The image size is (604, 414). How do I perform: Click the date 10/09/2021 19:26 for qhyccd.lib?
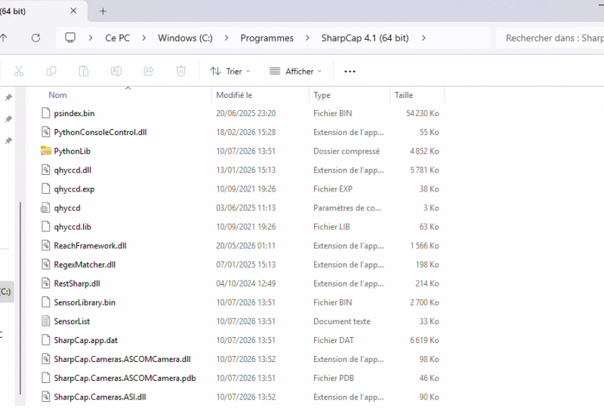(246, 227)
